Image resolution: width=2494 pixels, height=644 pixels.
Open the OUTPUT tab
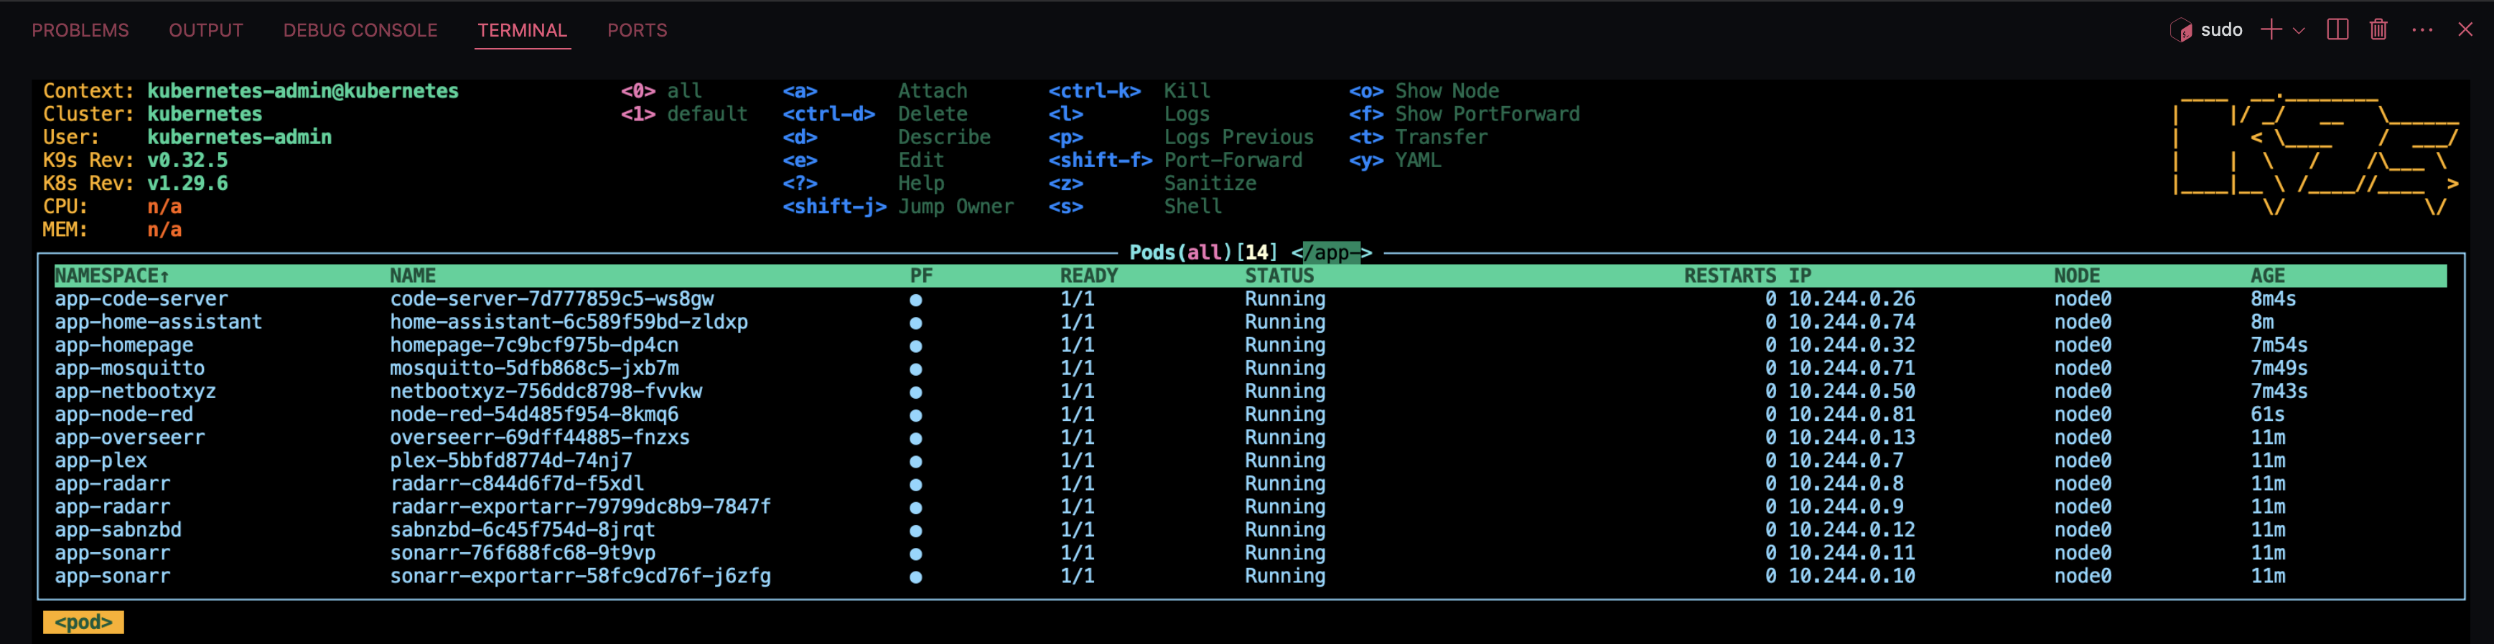click(206, 30)
